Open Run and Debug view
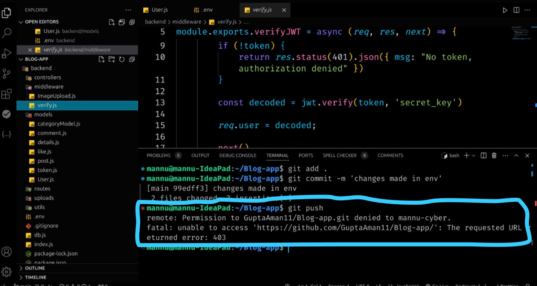This screenshot has height=286, width=537. 6,53
